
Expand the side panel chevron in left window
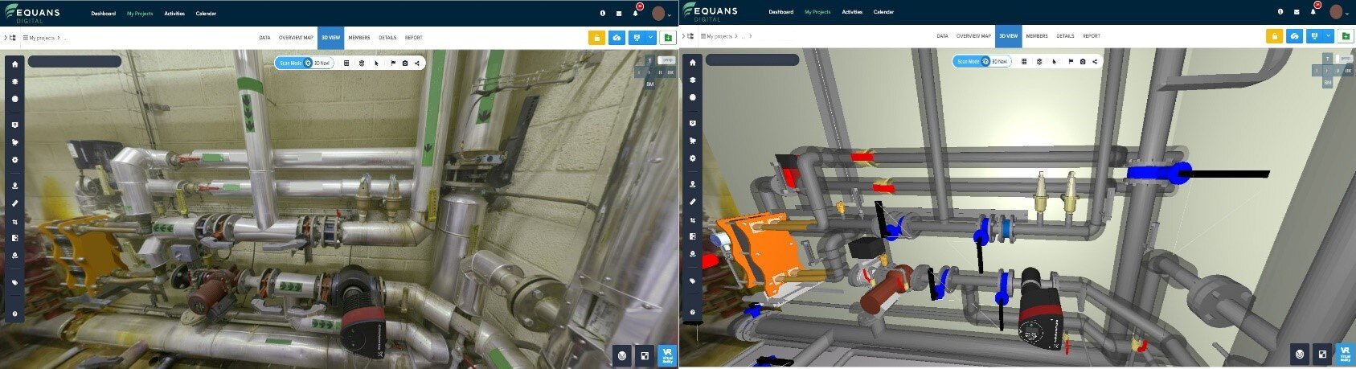tap(5, 38)
